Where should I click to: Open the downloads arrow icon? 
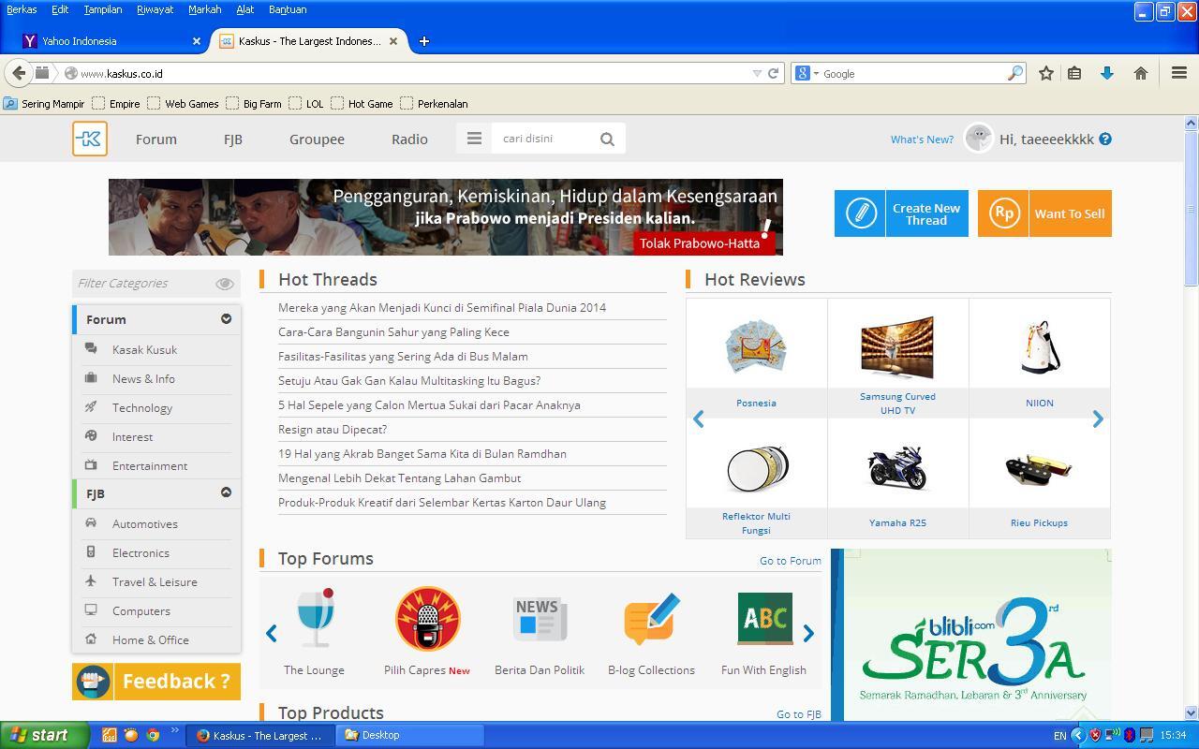tap(1106, 73)
